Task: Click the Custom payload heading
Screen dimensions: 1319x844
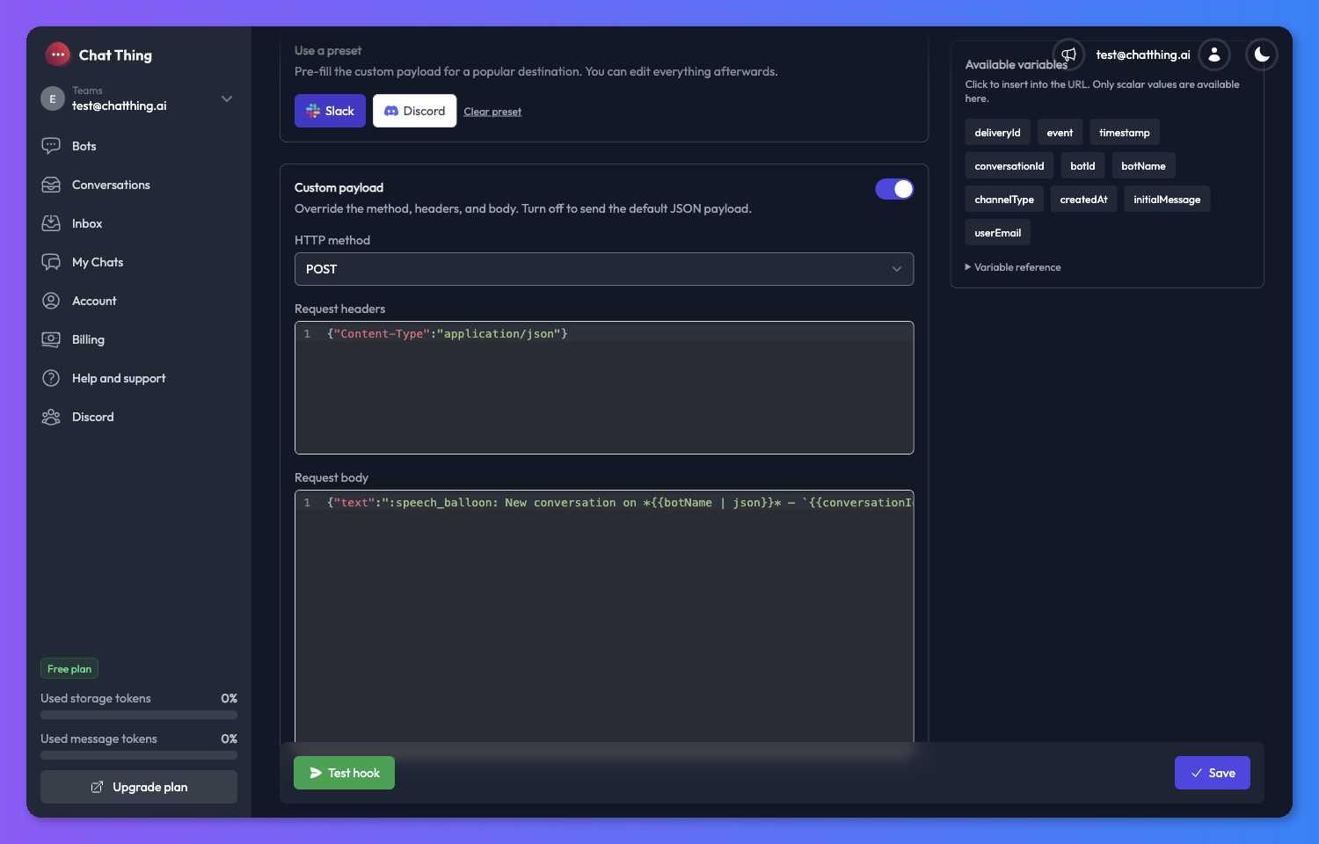Action: tap(339, 188)
